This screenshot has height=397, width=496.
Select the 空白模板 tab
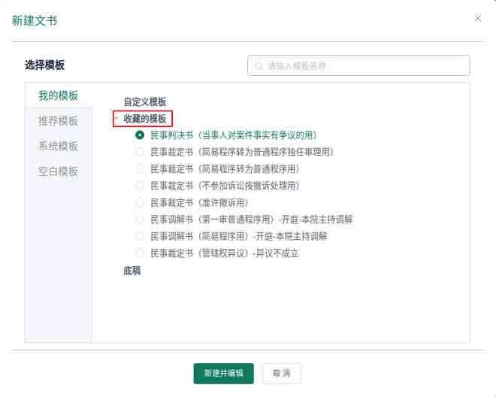point(58,171)
